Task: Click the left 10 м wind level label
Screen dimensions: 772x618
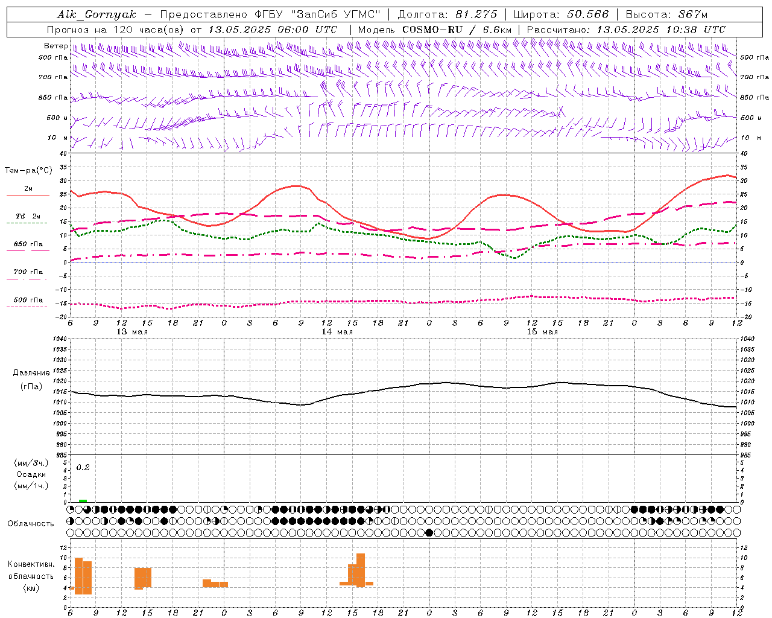Action: tap(58, 138)
